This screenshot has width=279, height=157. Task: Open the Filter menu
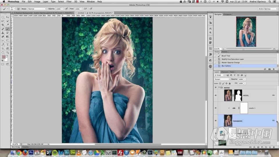pyautogui.click(x=69, y=1)
